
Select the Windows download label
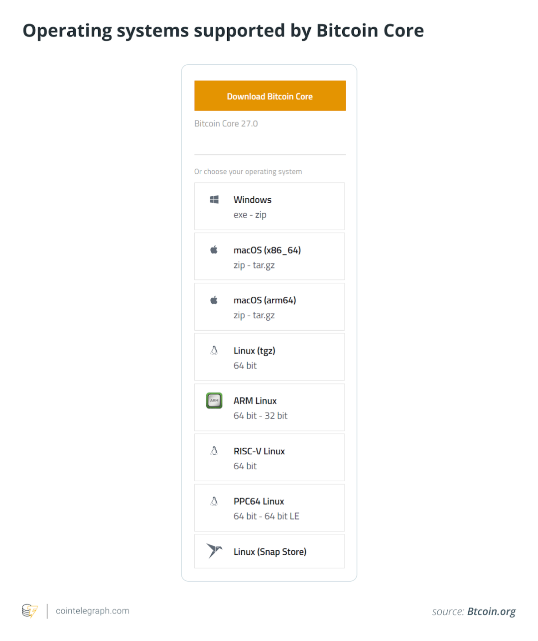point(253,200)
